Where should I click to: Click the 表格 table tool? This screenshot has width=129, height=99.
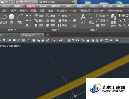click(x=101, y=25)
